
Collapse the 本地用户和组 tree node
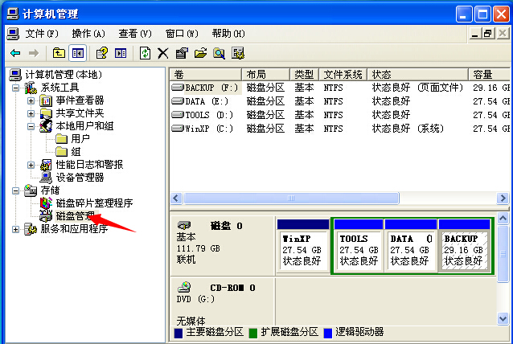(x=31, y=126)
